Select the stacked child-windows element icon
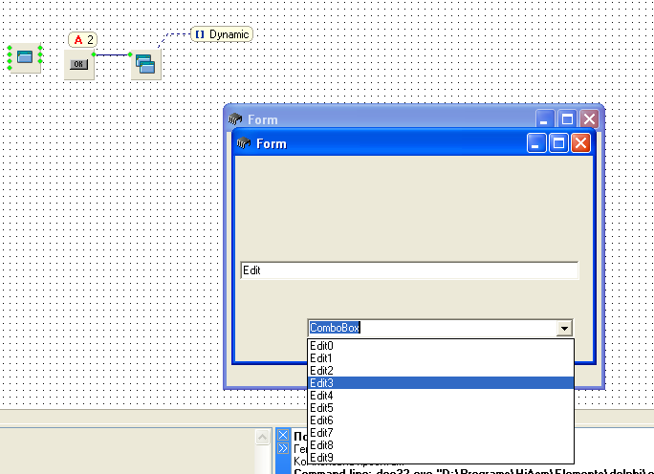The image size is (654, 474). [x=145, y=64]
